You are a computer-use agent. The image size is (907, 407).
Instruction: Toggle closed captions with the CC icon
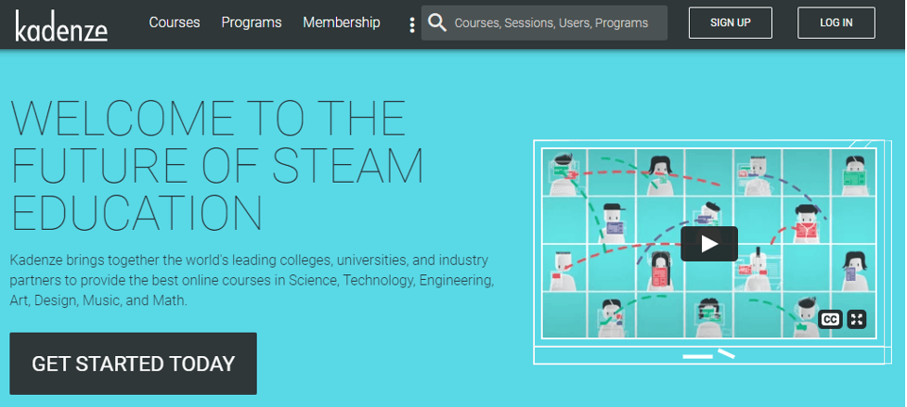point(830,319)
